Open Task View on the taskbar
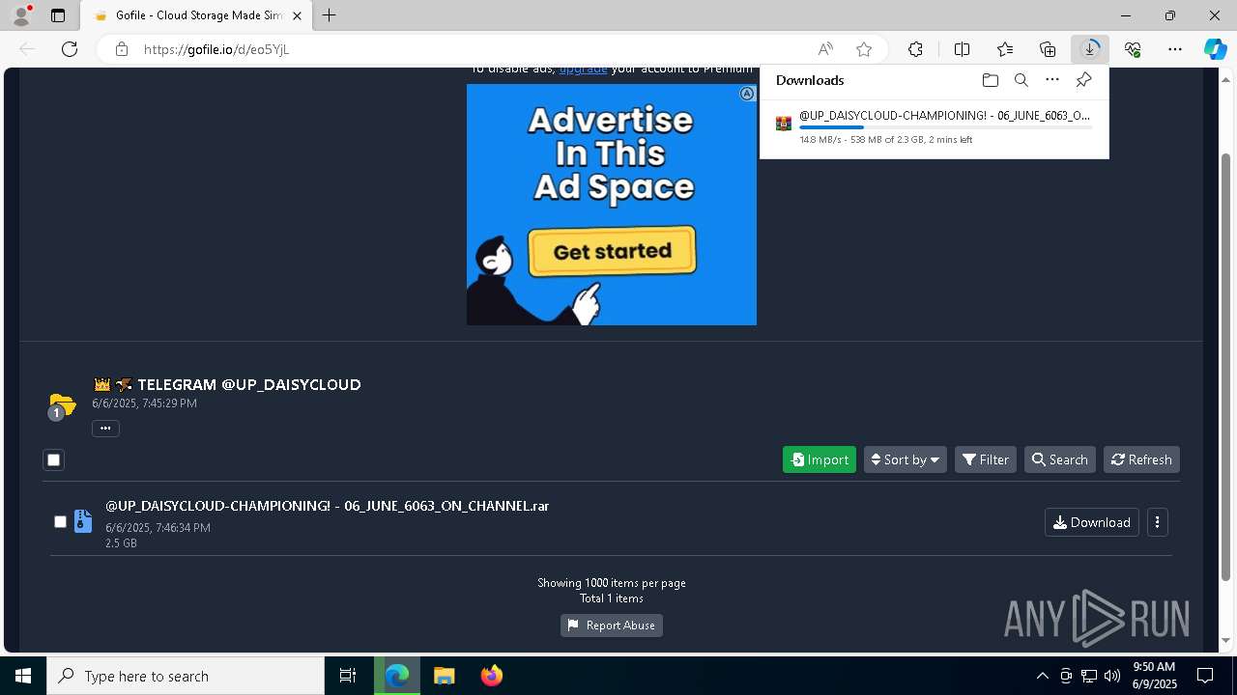Image resolution: width=1237 pixels, height=695 pixels. (x=348, y=676)
